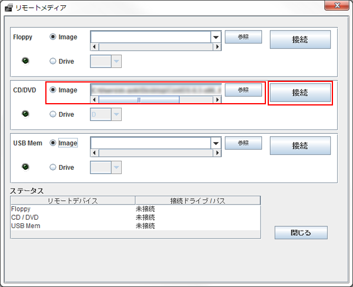Click CD/DVD path horizontal scrollbar thumb
This screenshot has height=287, width=353.
139,100
